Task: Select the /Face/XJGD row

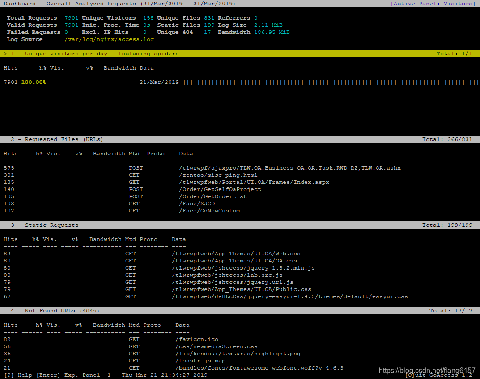Action: pyautogui.click(x=109, y=204)
